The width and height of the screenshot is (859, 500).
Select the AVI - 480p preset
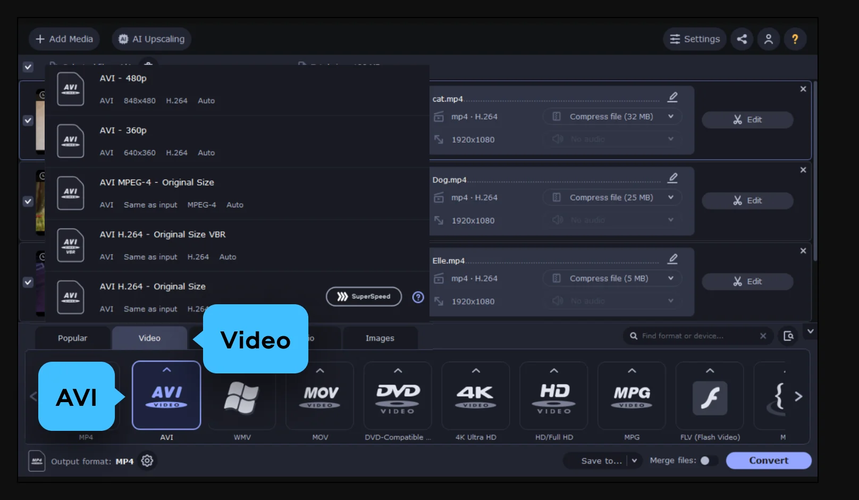(237, 89)
